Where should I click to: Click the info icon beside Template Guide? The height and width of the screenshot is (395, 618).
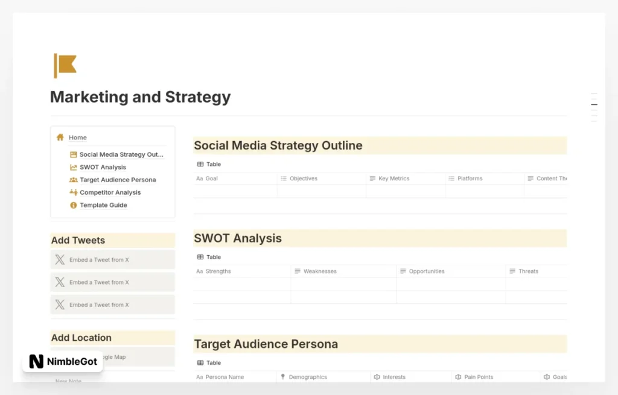(x=72, y=205)
